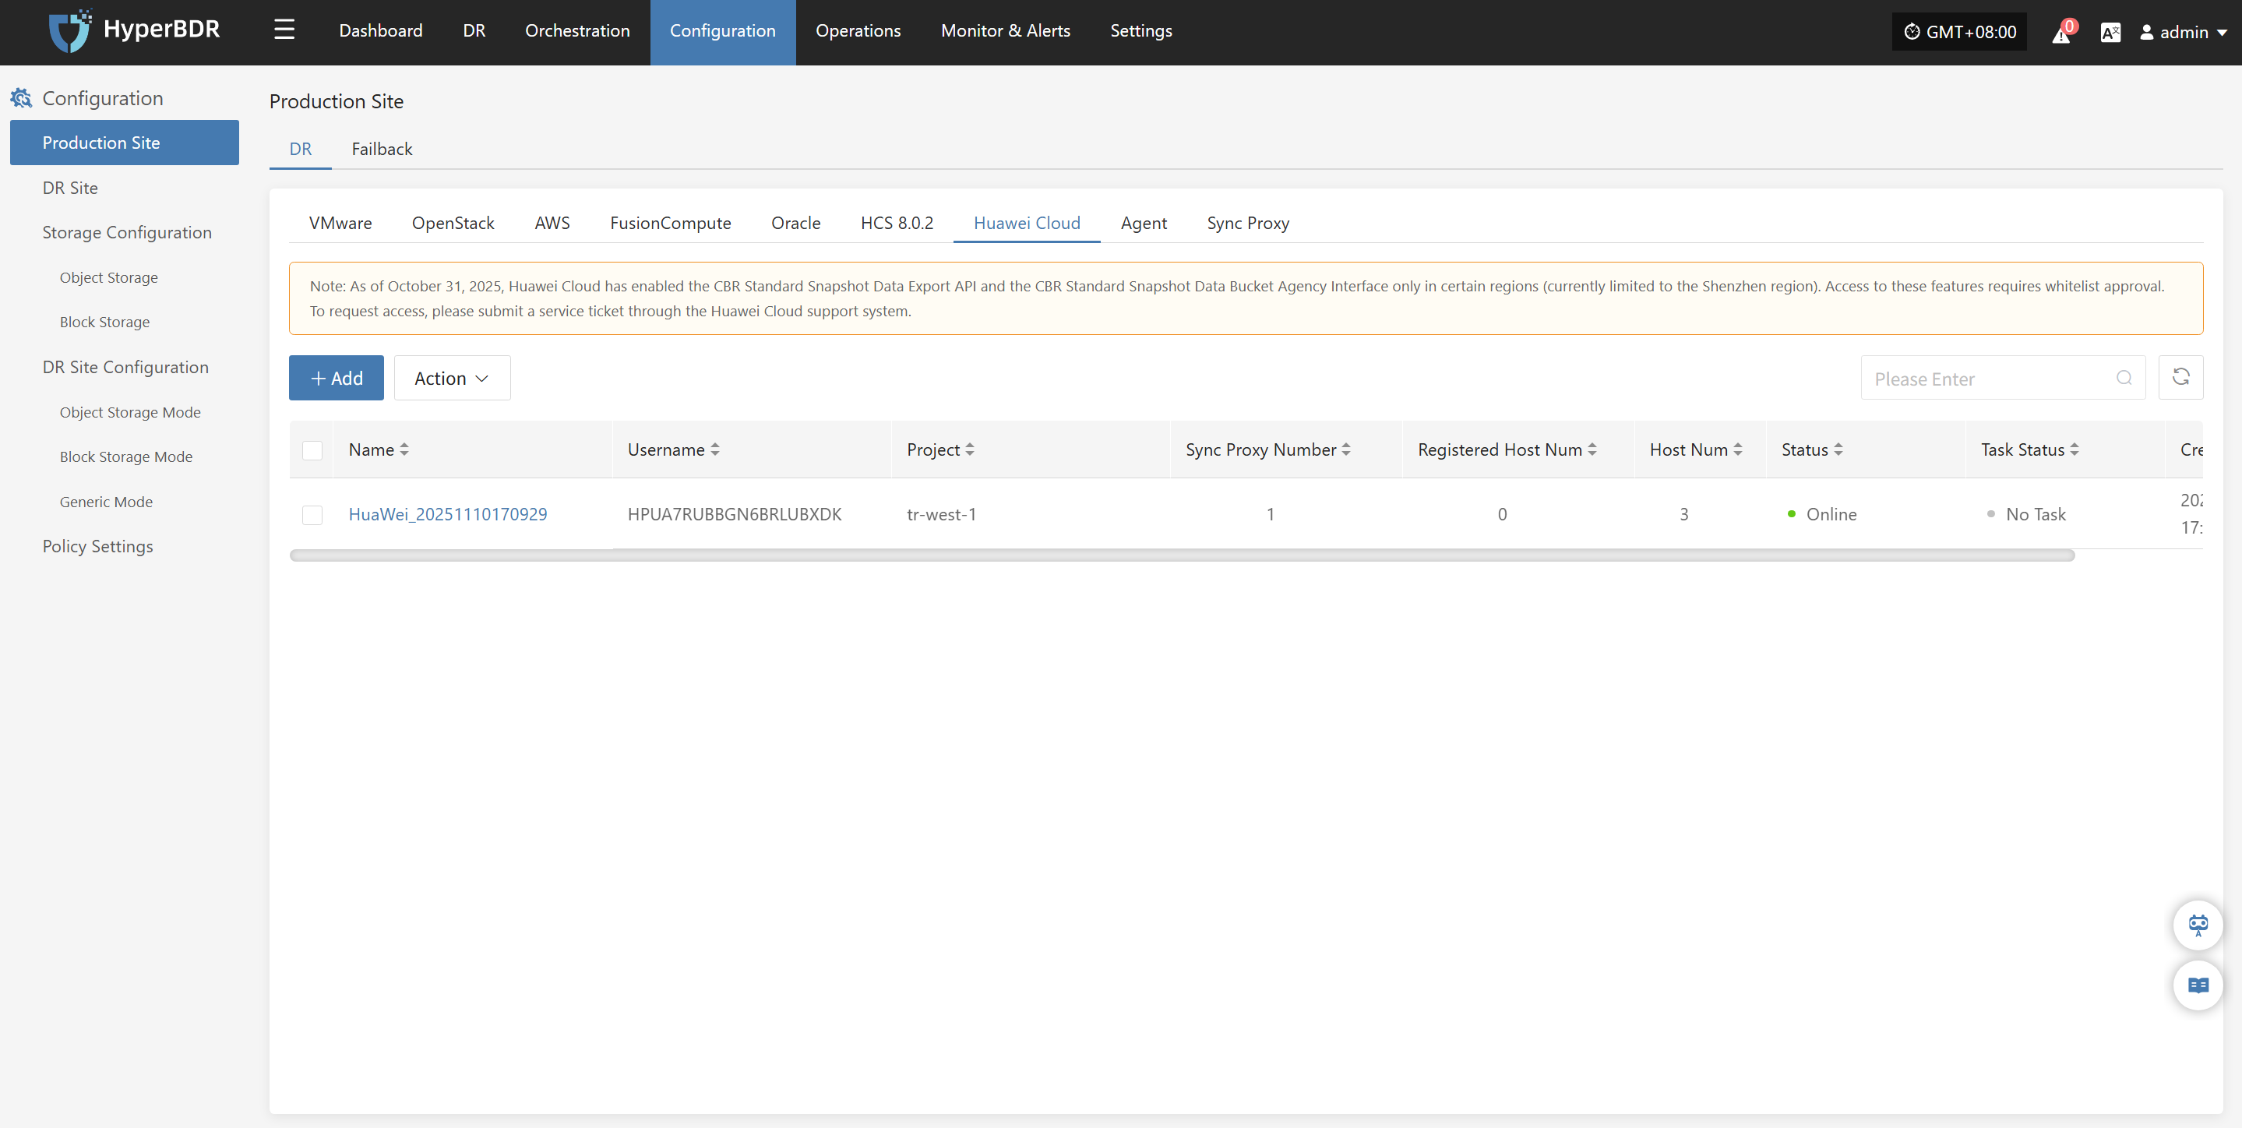The height and width of the screenshot is (1128, 2242).
Task: Expand the Action dropdown
Action: click(x=452, y=378)
